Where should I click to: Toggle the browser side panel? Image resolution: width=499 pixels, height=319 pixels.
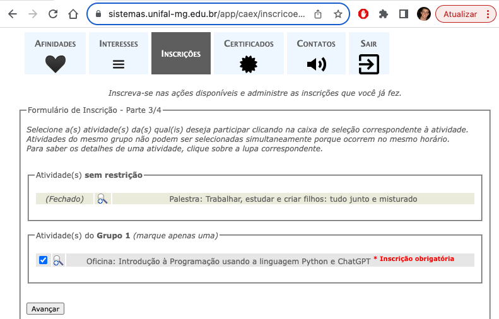click(404, 14)
